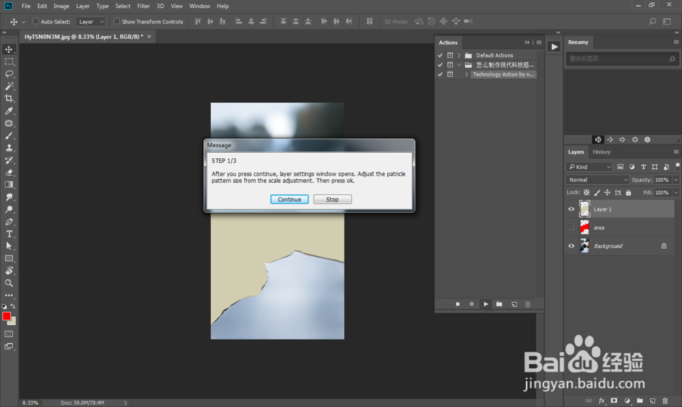This screenshot has height=407, width=682.
Task: Expand the Technology Action item
Action: coord(466,74)
